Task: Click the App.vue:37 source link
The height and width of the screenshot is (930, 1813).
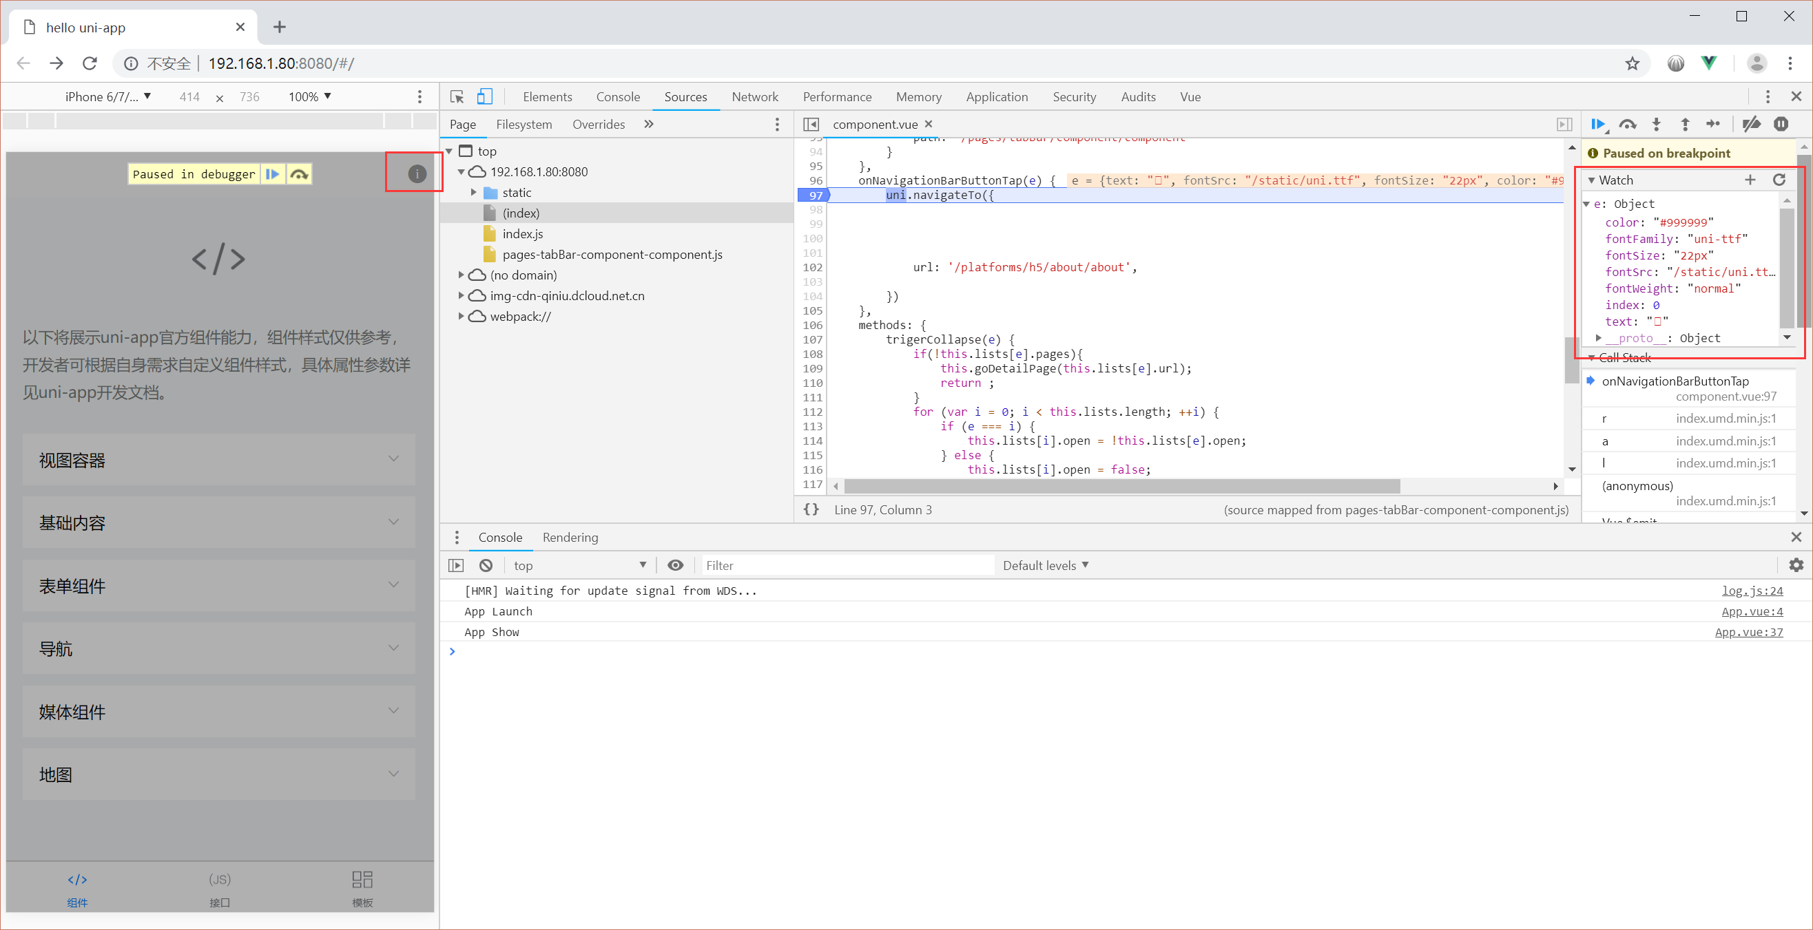Action: [x=1748, y=632]
